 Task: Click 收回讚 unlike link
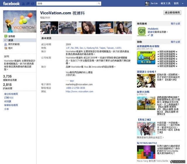(8, 101)
